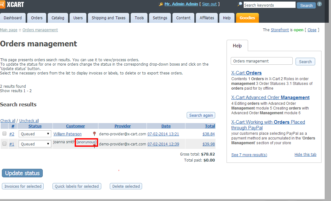The height and width of the screenshot is (201, 331).
Task: Click the map pin icon for William Peterson
Action: click(94, 134)
